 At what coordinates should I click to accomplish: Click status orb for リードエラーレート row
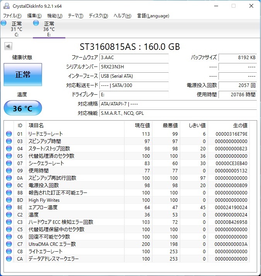click(x=9, y=134)
